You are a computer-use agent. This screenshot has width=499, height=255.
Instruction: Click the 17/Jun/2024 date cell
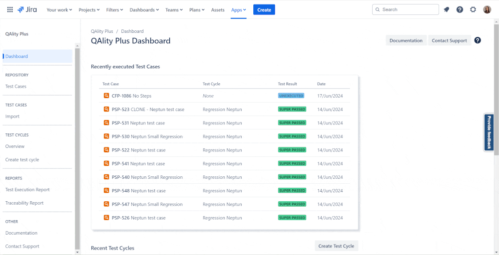click(330, 96)
